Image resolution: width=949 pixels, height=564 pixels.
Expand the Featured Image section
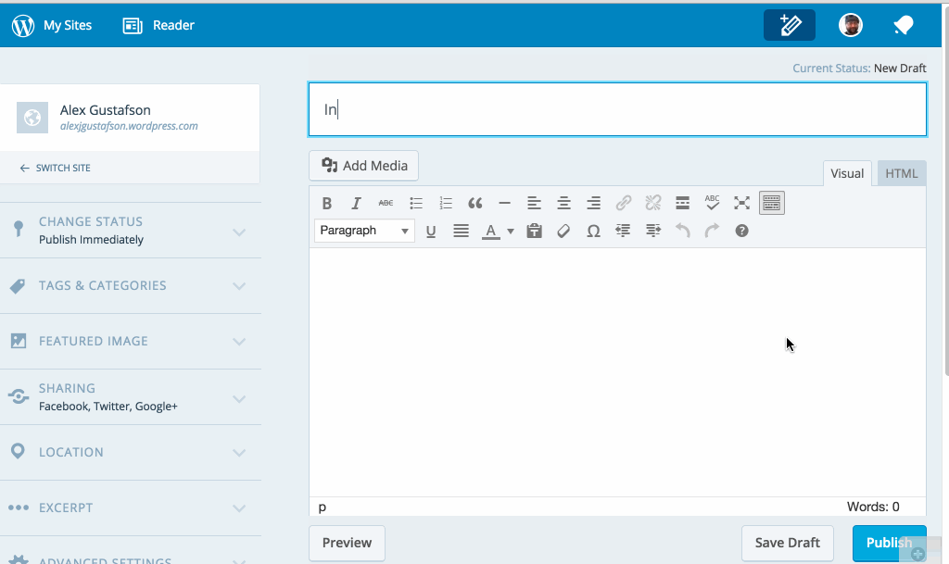pyautogui.click(x=130, y=341)
